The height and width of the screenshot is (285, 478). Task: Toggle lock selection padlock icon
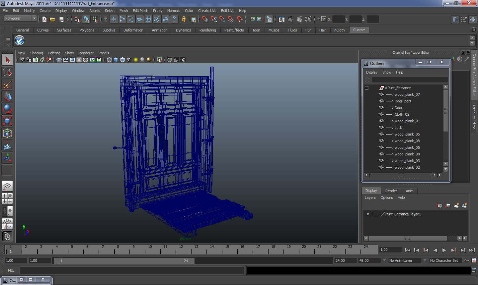click(x=184, y=19)
